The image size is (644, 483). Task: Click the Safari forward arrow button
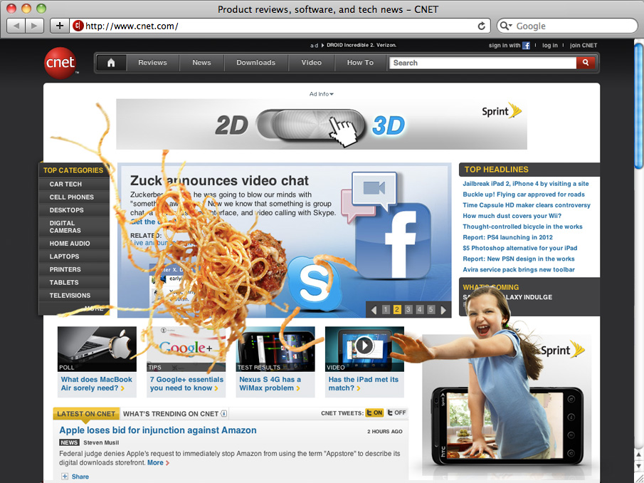coord(34,26)
